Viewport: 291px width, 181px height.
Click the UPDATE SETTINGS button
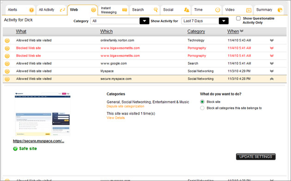click(x=256, y=157)
